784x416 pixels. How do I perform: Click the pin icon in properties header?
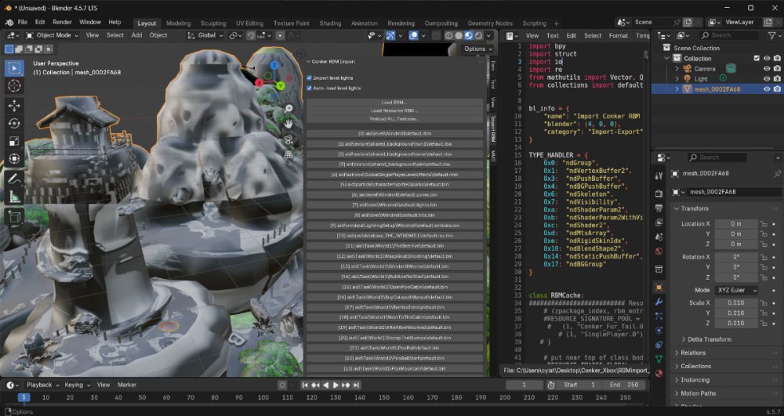coord(778,173)
